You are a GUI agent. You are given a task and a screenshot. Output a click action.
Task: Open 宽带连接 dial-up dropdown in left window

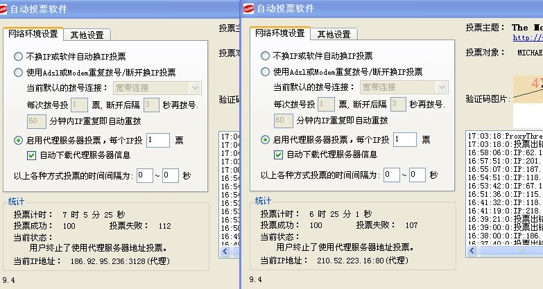tap(195, 88)
